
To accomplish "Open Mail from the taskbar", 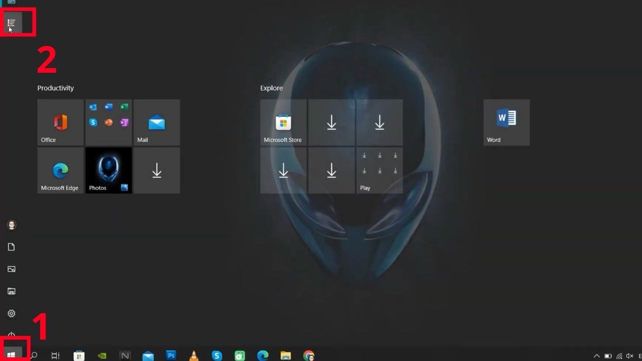I will point(148,355).
